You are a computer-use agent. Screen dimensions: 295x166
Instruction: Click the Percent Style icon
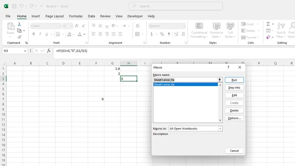(x=162, y=34)
